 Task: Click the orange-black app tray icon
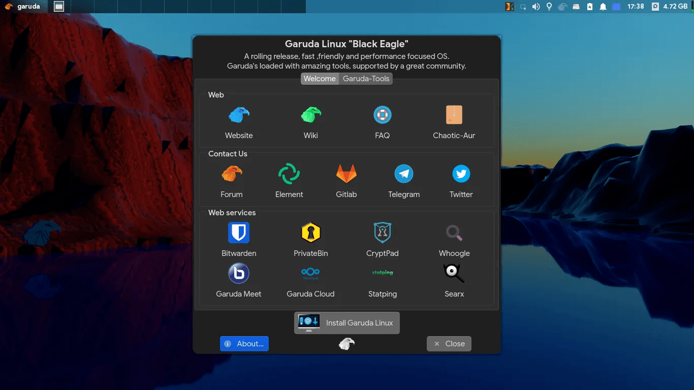[x=509, y=7]
